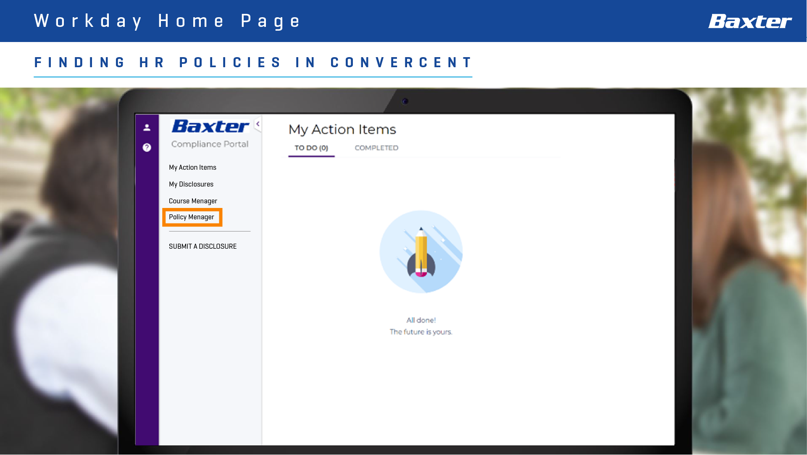The height and width of the screenshot is (455, 807).
Task: Open My Disclosures in the sidebar
Action: 191,184
